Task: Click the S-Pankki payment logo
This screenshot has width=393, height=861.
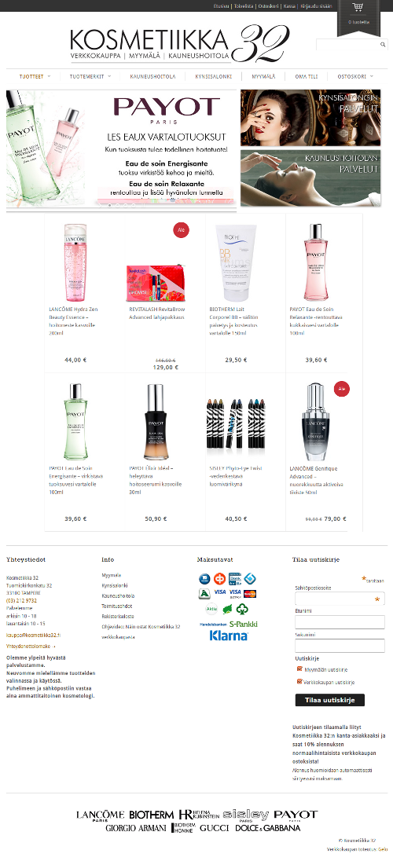Action: point(244,624)
